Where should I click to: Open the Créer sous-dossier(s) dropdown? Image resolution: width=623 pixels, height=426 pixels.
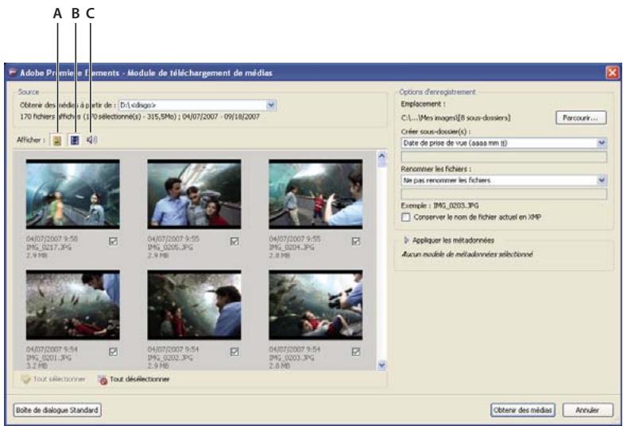[602, 143]
